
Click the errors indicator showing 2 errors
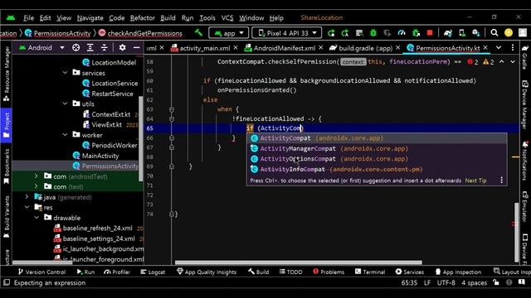(473, 62)
